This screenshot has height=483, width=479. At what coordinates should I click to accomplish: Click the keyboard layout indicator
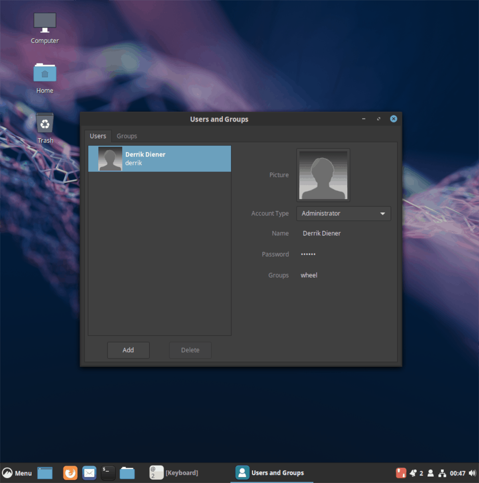point(156,473)
